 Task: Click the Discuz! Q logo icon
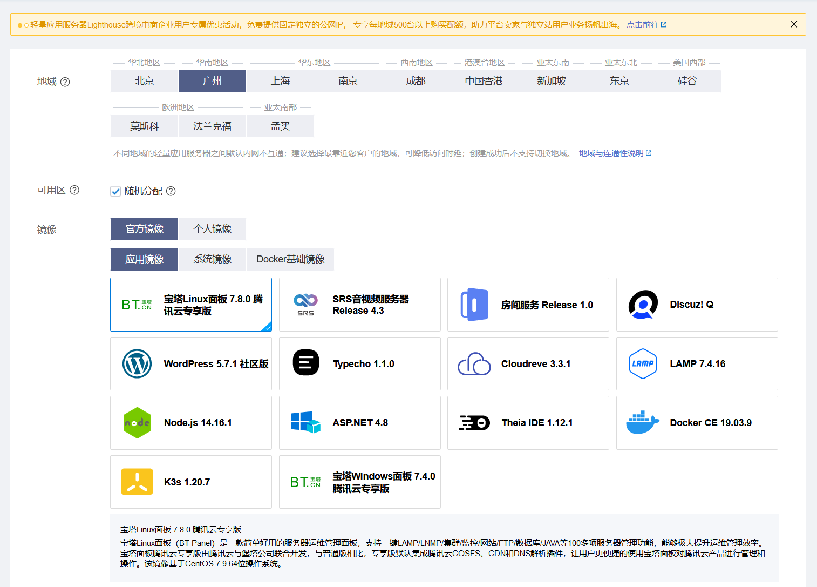click(x=643, y=305)
